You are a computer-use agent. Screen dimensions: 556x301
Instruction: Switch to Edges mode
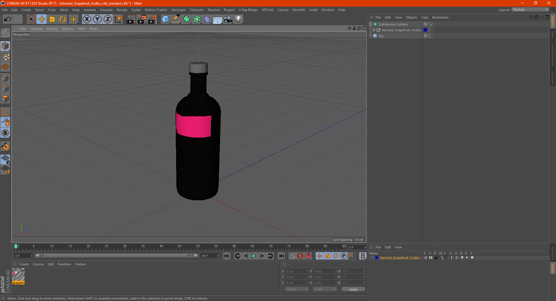click(x=6, y=88)
